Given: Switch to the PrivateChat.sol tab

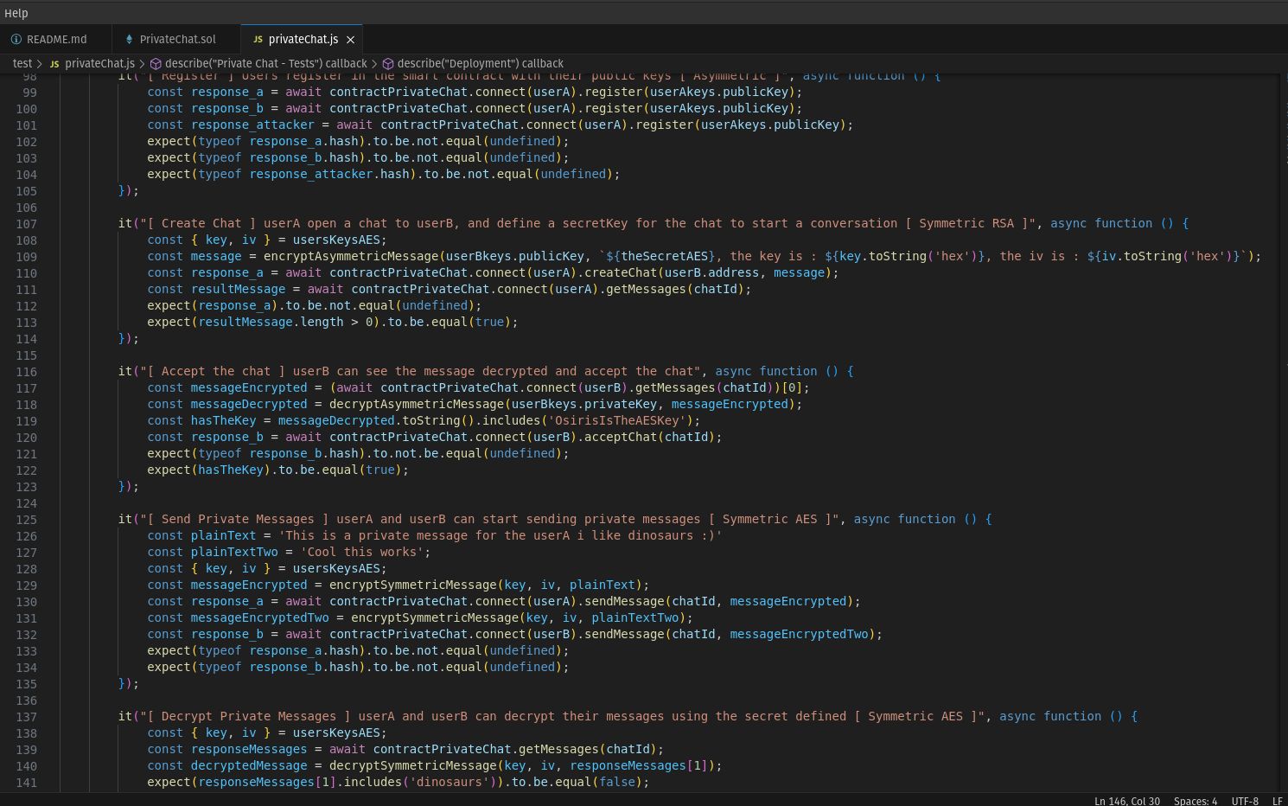Looking at the screenshot, I should [177, 39].
